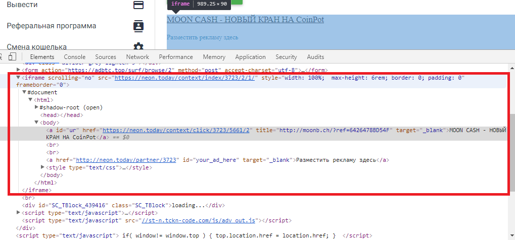Open the Audits tab
The width and height of the screenshot is (515, 240).
pos(315,56)
